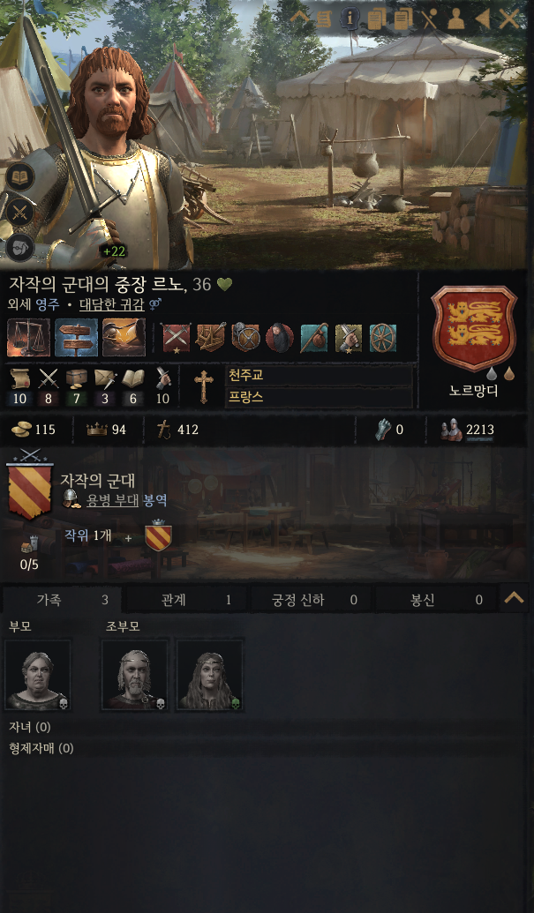Click the crossed swords icon beside portrait
The height and width of the screenshot is (913, 534).
pyautogui.click(x=20, y=212)
